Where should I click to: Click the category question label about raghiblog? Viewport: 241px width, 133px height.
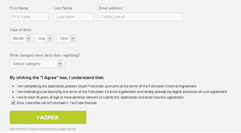45,55
